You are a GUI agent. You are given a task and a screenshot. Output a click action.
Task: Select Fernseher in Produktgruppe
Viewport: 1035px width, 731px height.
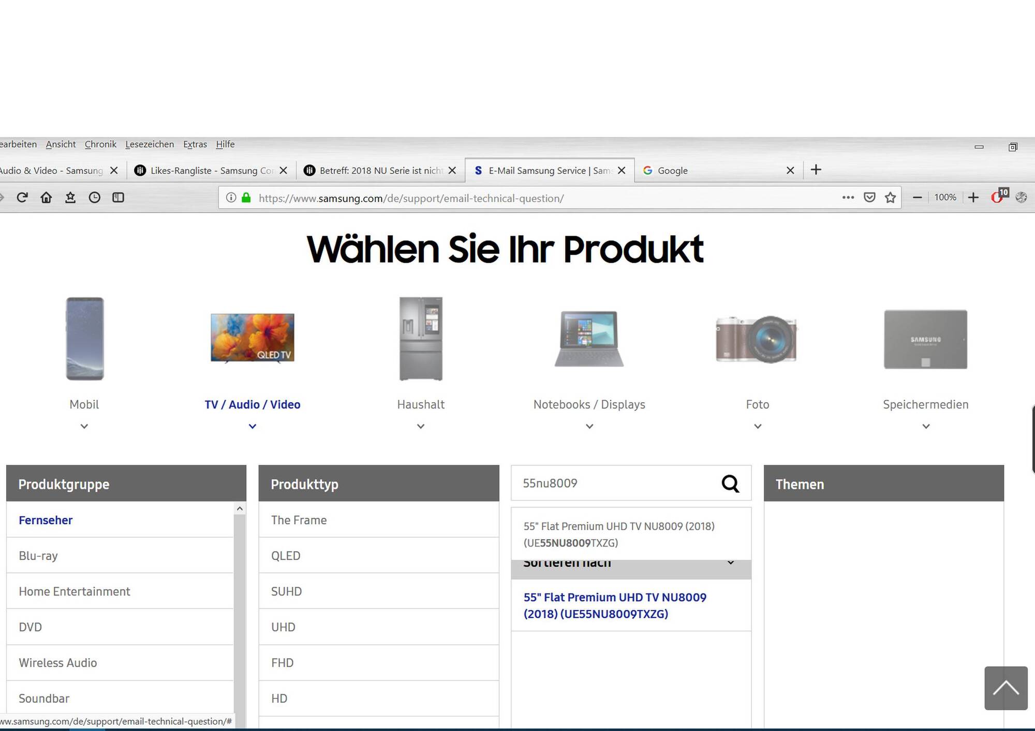120,520
